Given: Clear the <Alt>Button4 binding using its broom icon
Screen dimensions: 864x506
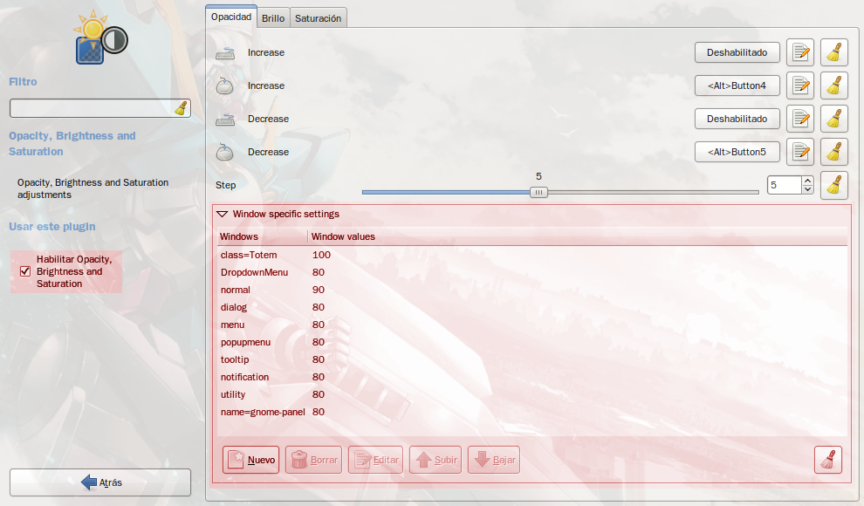Looking at the screenshot, I should [x=833, y=85].
